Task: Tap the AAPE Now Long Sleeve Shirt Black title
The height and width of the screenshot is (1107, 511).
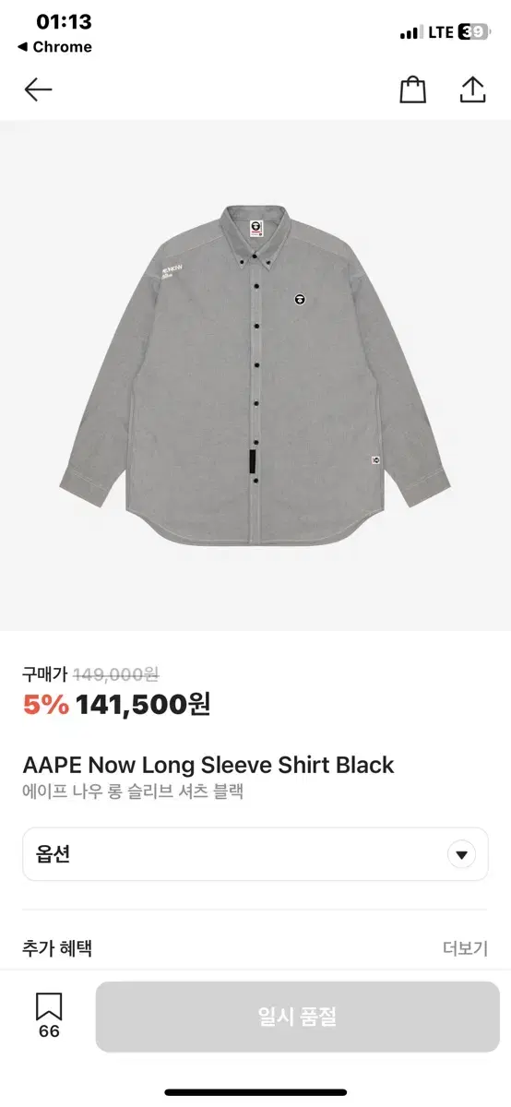Action: (208, 765)
